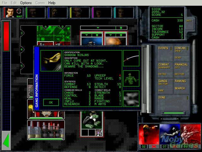Click double down arrow on top bar

pyautogui.click(x=121, y=28)
